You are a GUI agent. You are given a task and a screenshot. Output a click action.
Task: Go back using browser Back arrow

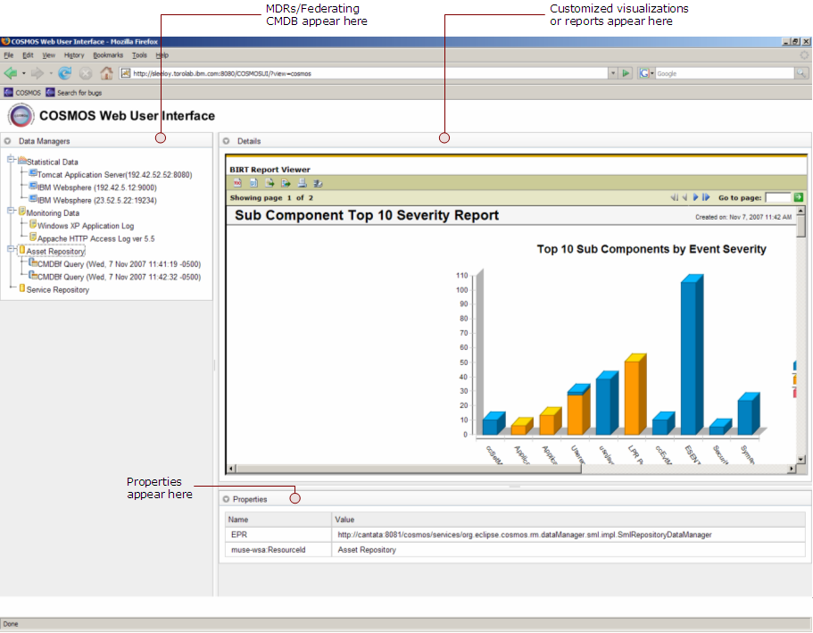click(11, 73)
